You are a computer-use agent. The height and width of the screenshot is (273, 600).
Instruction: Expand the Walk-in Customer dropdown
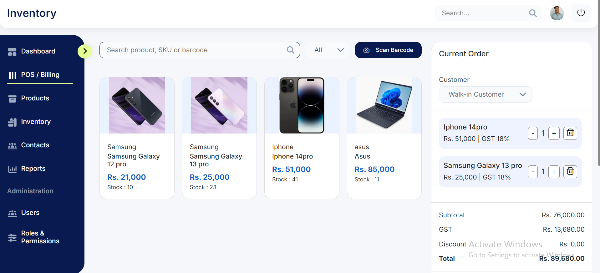[x=486, y=94]
